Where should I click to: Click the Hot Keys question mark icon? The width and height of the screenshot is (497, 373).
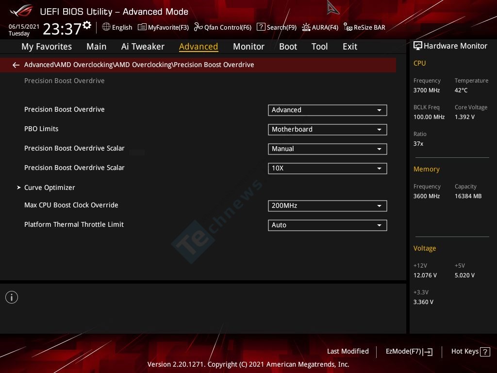point(485,352)
